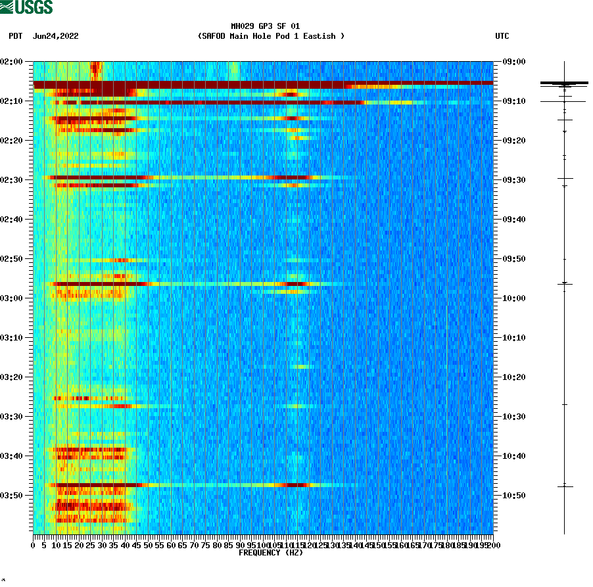Click the large amplitude spike on seismogram trace

[x=564, y=83]
